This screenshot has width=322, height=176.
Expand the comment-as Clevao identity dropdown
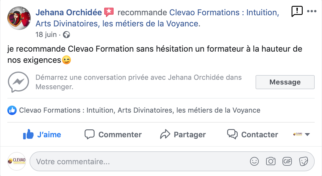[302, 134]
